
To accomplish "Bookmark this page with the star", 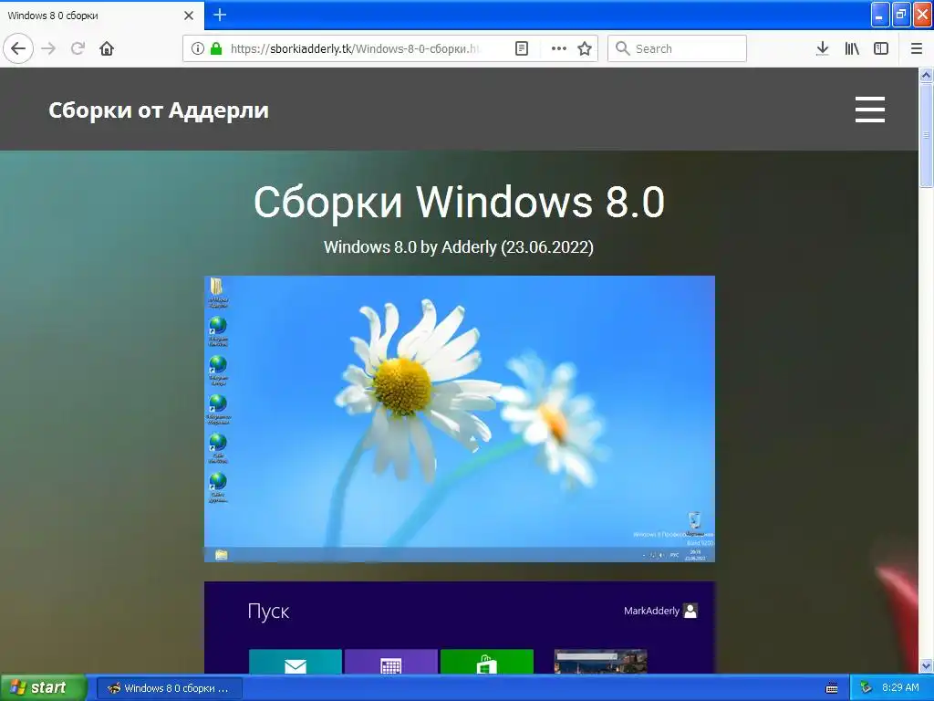I will coord(585,48).
